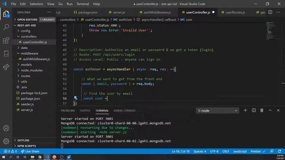Start a Live Share session from status bar
Screen dimensions: 285x160
tap(30, 151)
